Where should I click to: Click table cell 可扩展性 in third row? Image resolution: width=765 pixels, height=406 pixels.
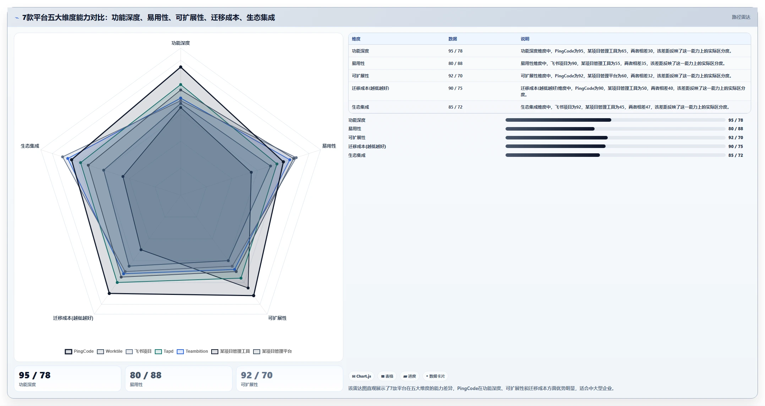(x=360, y=76)
